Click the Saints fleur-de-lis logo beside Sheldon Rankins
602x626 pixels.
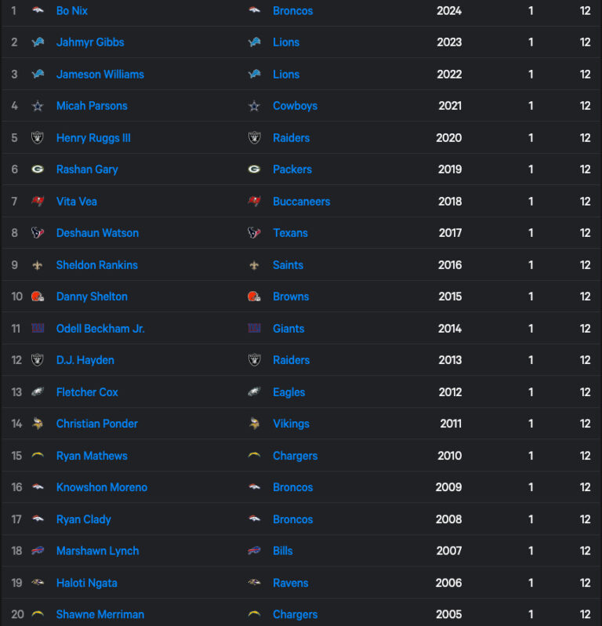[38, 265]
